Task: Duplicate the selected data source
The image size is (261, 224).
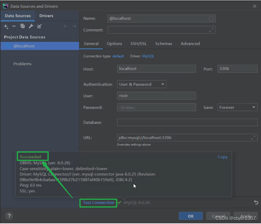Action: point(22,26)
